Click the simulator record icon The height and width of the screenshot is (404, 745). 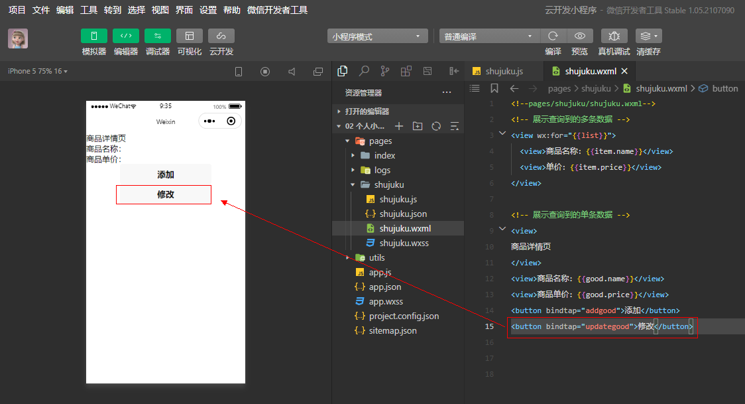tap(265, 72)
